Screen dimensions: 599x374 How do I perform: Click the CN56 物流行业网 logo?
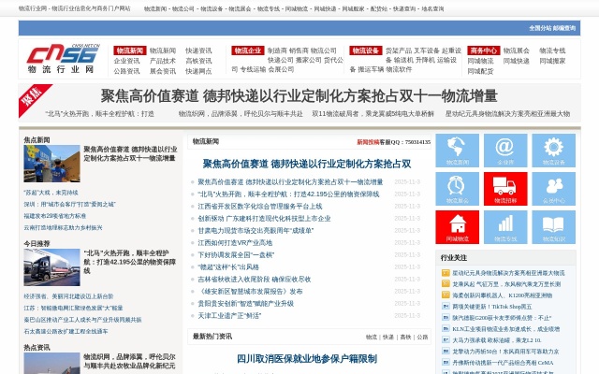(62, 58)
